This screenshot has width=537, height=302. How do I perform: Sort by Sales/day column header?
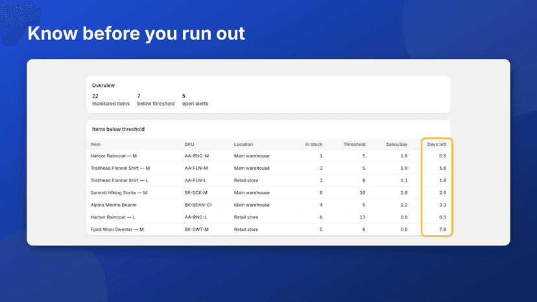(396, 145)
